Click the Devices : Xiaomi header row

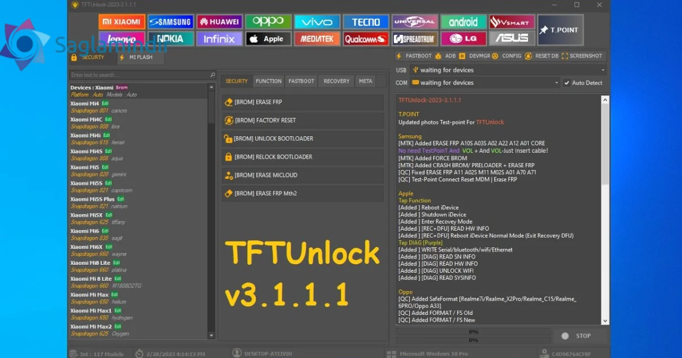[138, 91]
